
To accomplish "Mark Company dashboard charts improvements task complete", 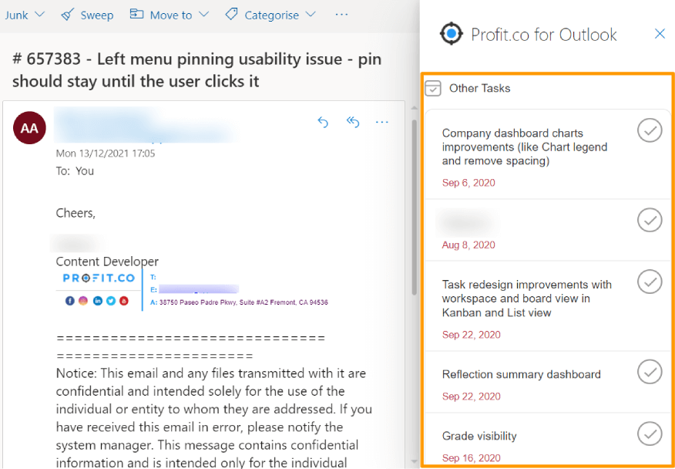I will [x=650, y=130].
